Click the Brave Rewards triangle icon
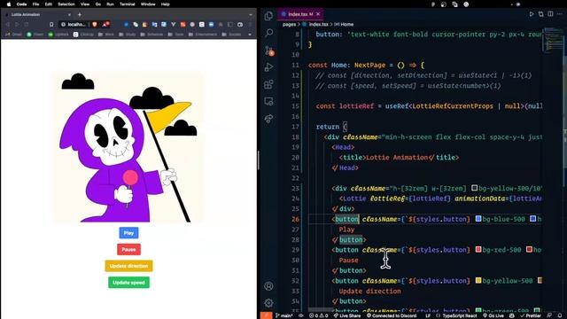Screen dimensions: 567x319 click(x=105, y=25)
